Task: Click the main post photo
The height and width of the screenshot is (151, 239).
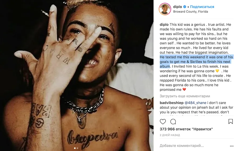Action: 77,76
